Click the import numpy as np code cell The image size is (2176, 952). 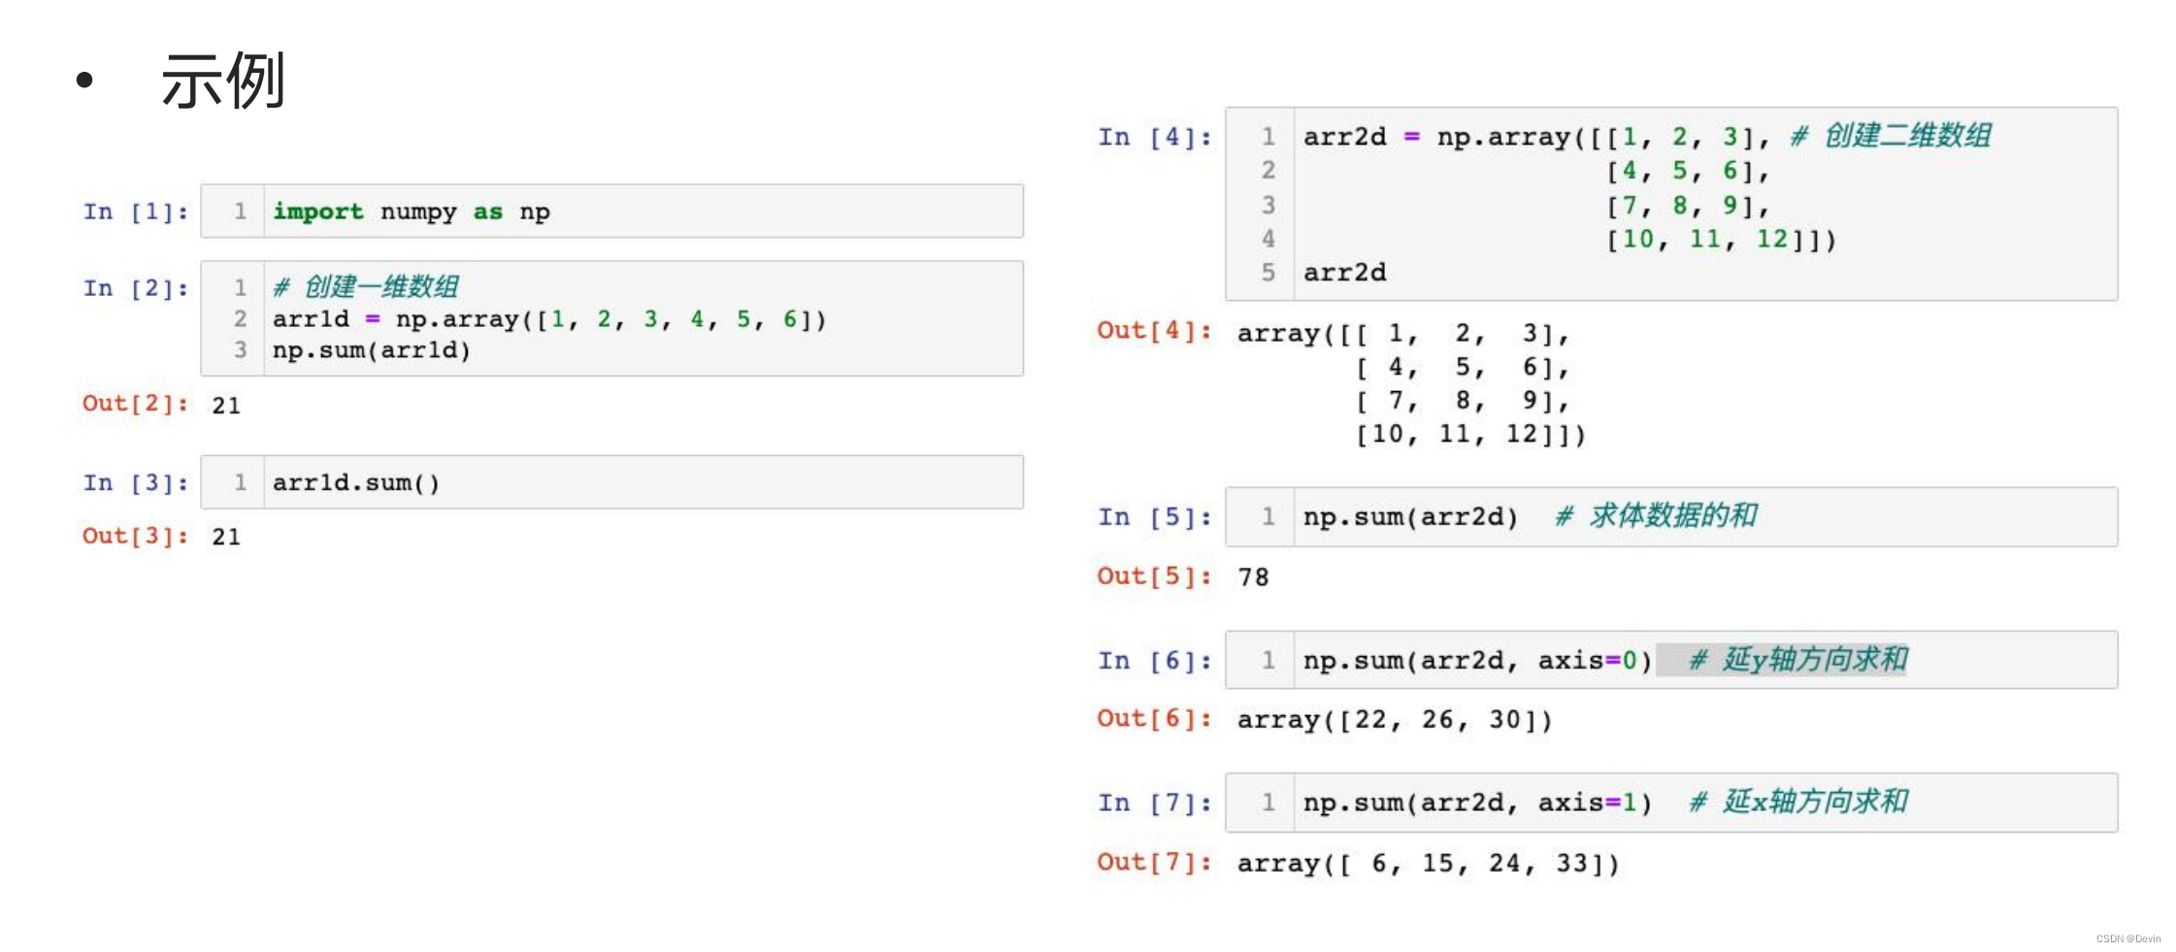(611, 211)
